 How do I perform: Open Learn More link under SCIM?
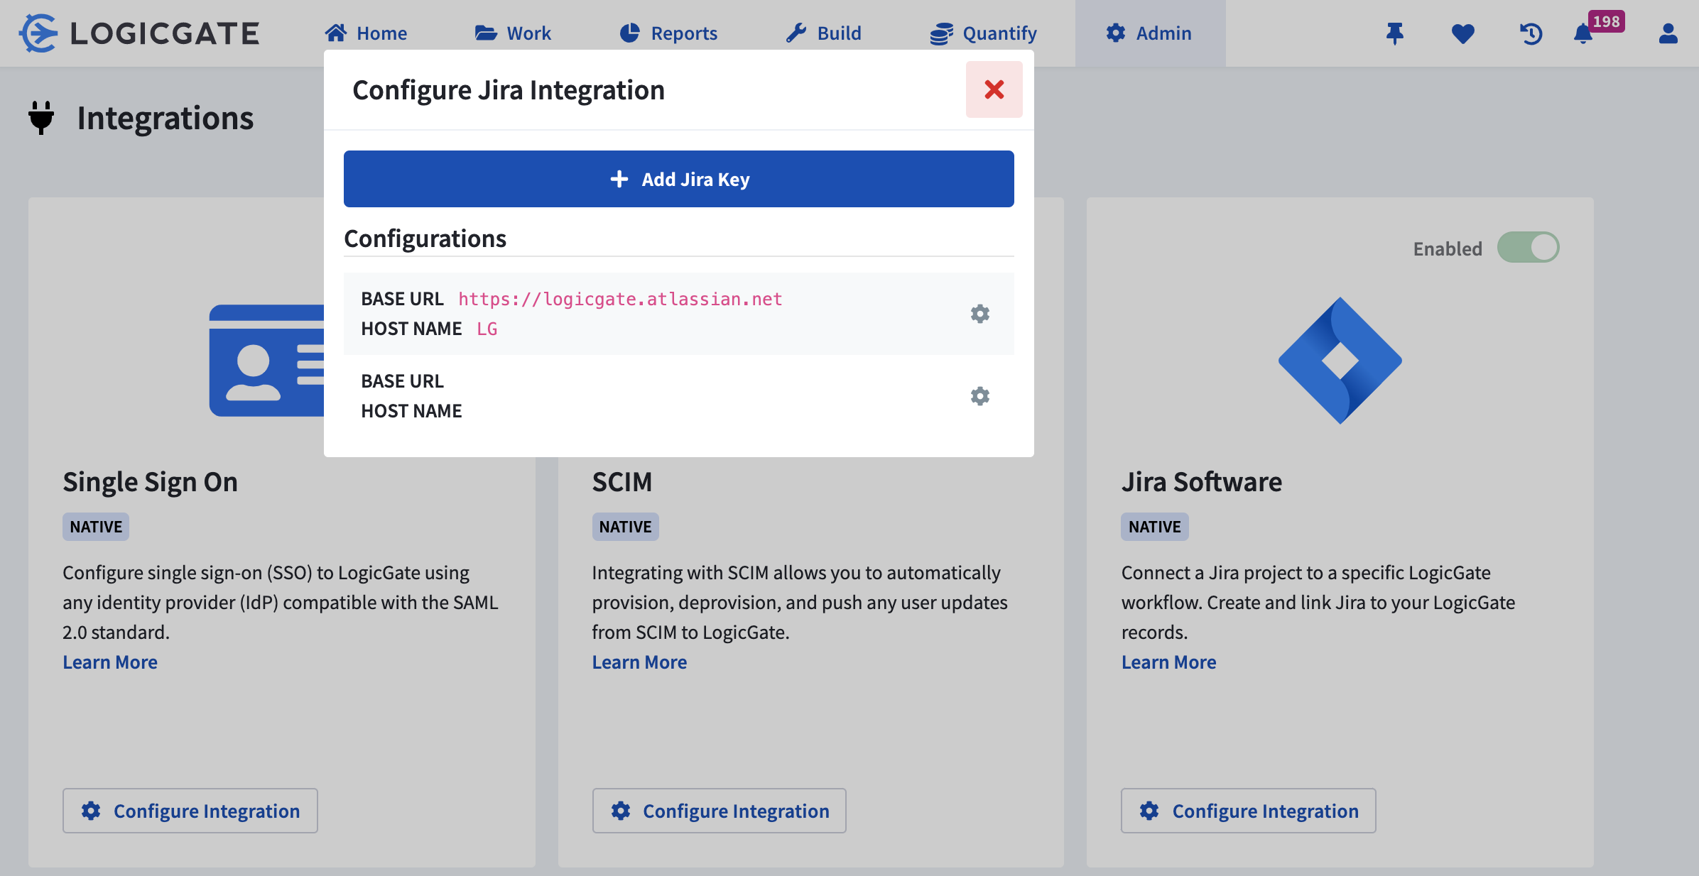639,662
